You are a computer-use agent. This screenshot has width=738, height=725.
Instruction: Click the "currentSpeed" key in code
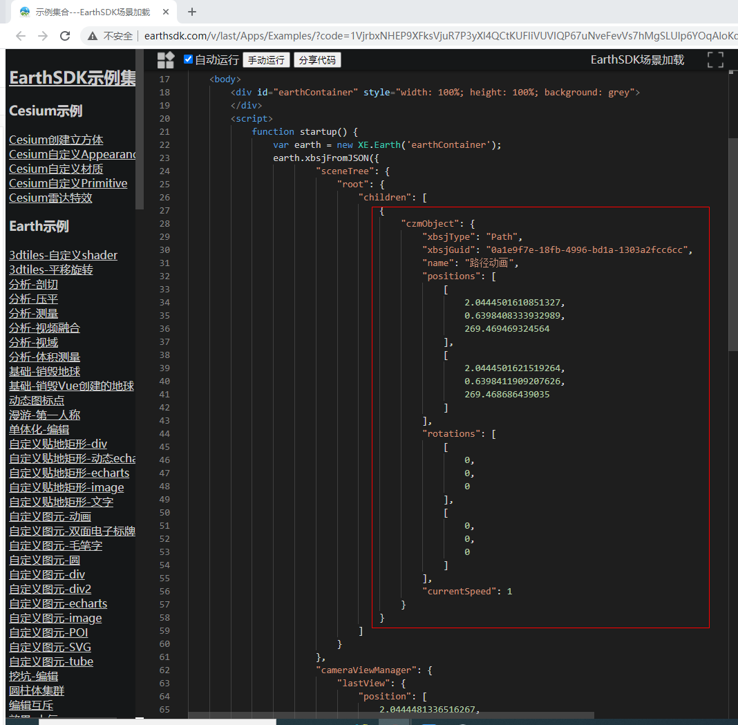[x=459, y=592]
